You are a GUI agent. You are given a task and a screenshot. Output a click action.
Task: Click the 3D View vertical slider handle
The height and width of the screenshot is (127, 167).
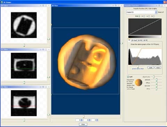pos(121,43)
